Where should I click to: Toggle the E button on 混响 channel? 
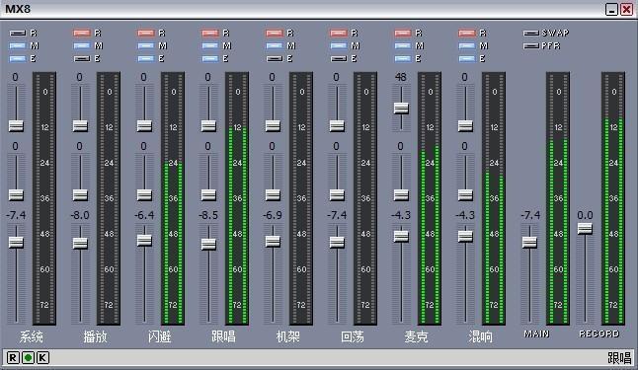point(467,59)
